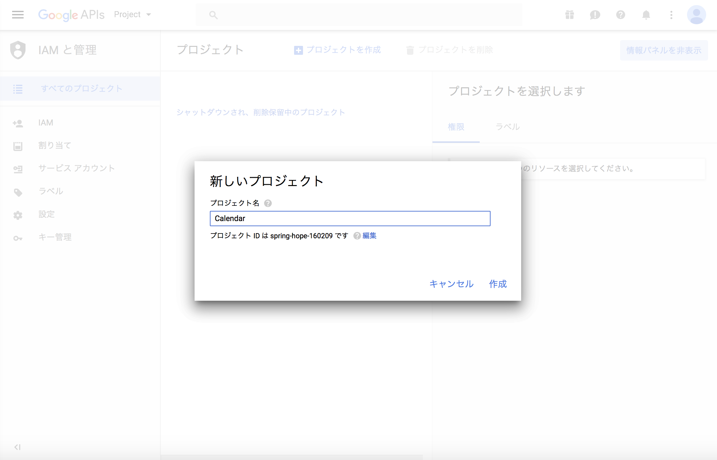The height and width of the screenshot is (460, 717).
Task: Click the help icon next to project ID
Action: click(357, 236)
